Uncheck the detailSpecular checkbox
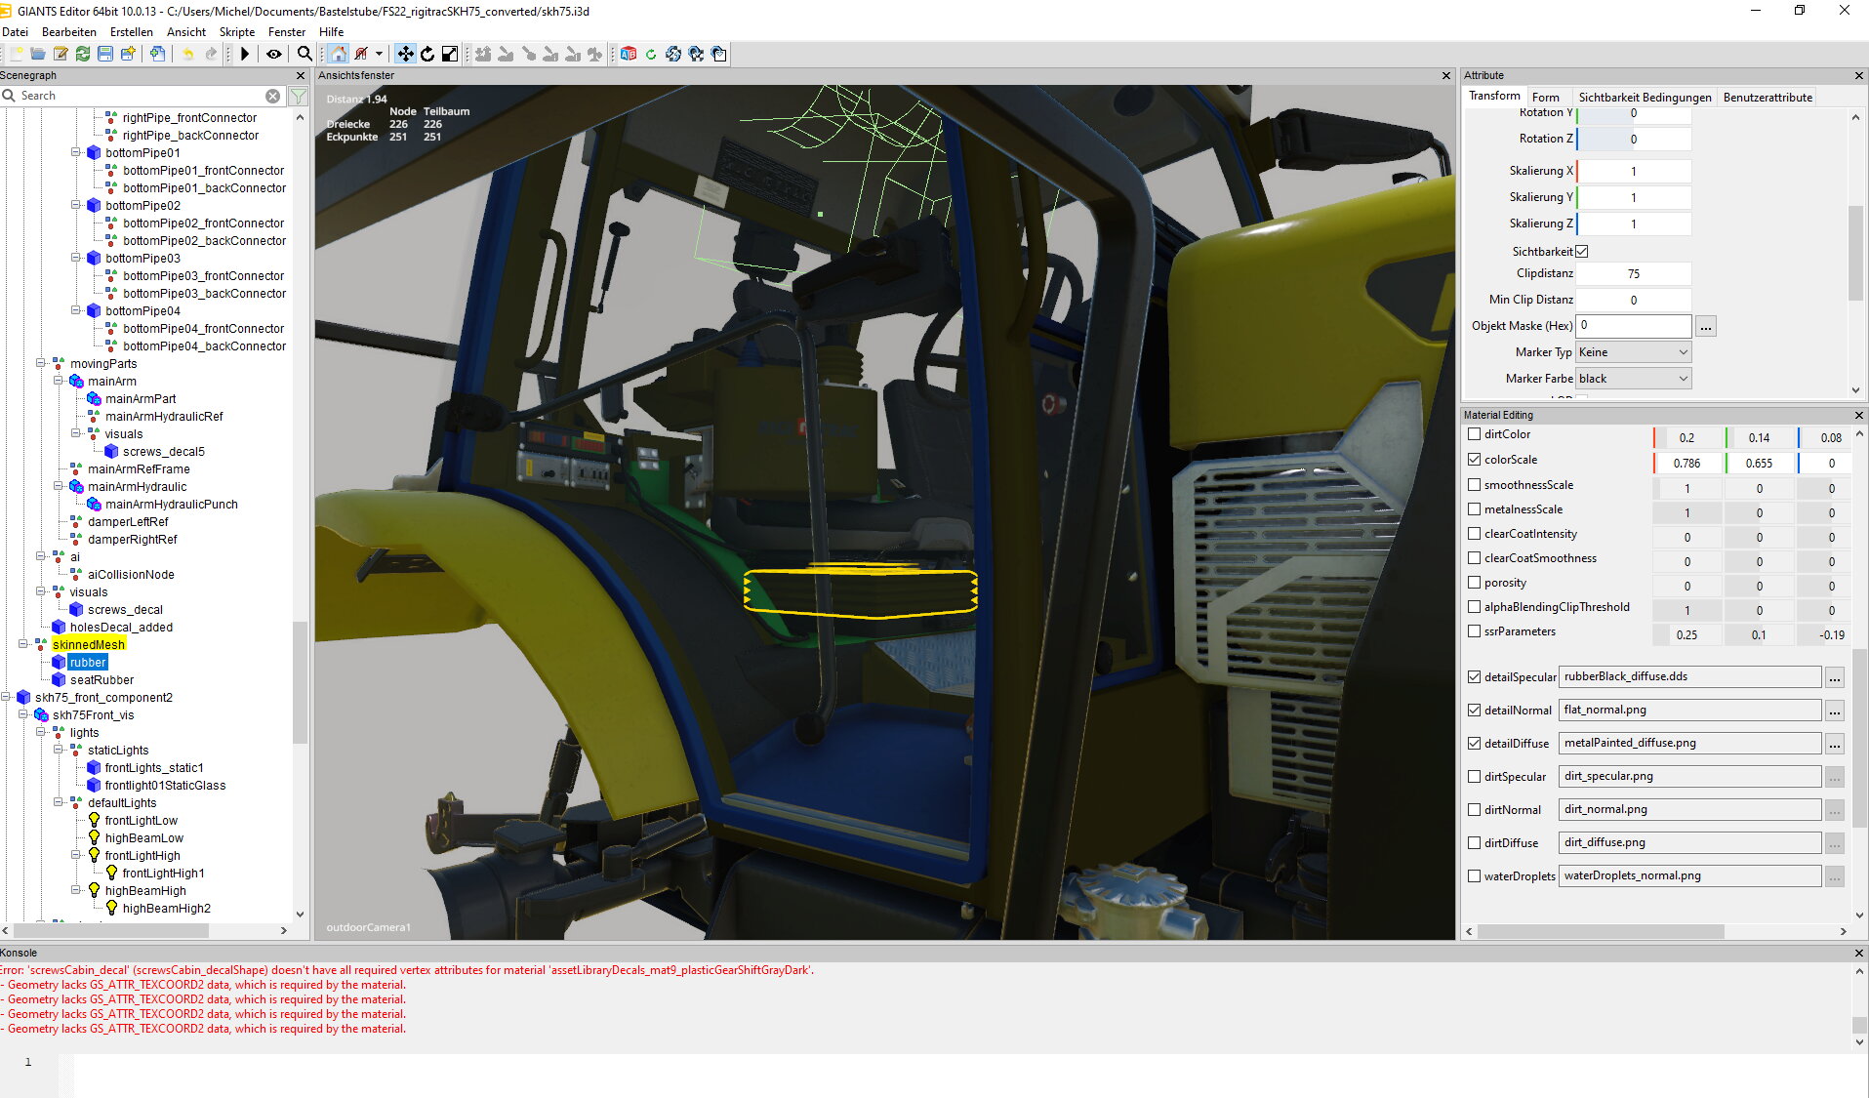 click(1475, 676)
